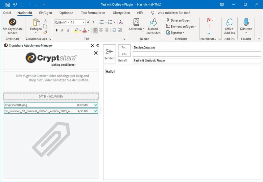Click the An... recipients button
This screenshot has height=182, width=263.
pos(124,47)
